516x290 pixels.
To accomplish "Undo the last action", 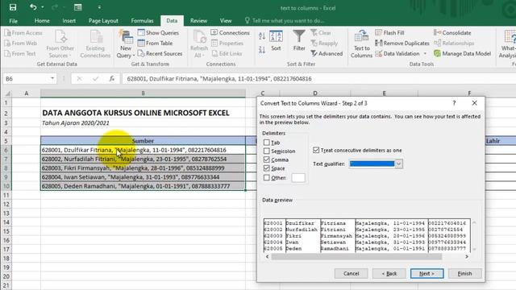I will (x=33, y=7).
